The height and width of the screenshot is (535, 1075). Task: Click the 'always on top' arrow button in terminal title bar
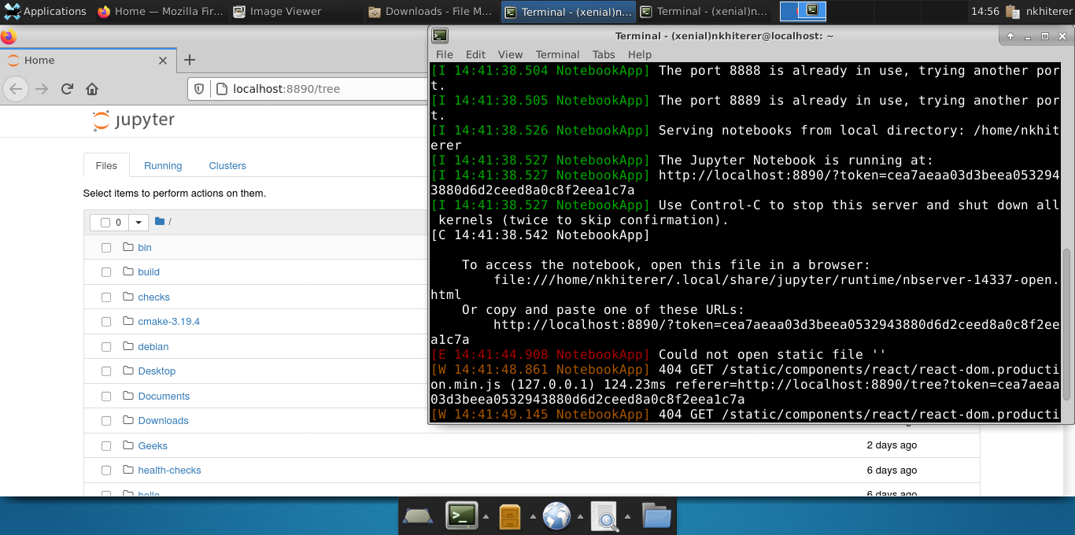[x=1010, y=36]
